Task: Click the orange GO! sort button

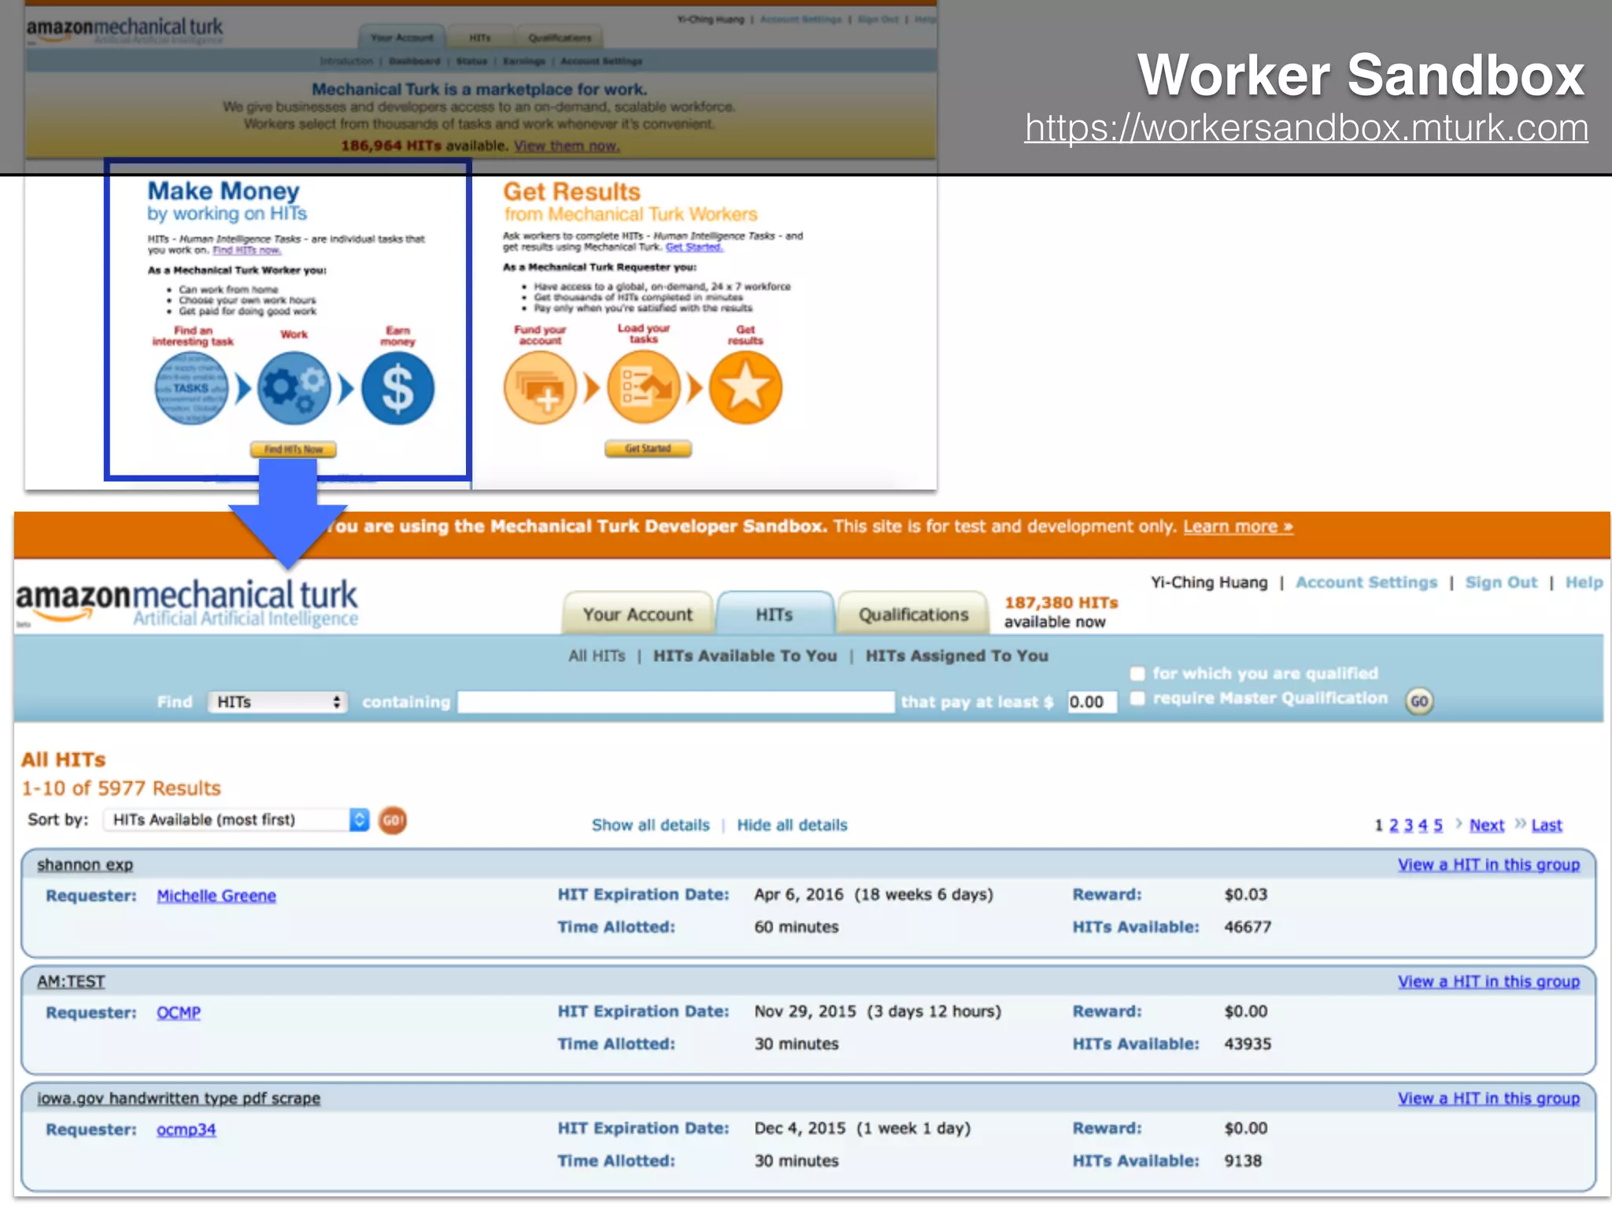Action: [x=393, y=820]
